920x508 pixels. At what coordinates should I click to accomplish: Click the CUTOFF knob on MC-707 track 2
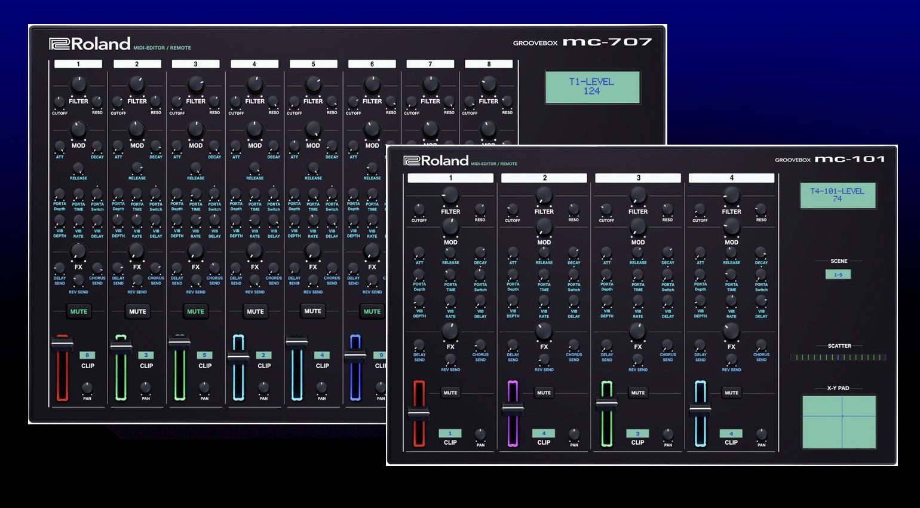(x=118, y=103)
